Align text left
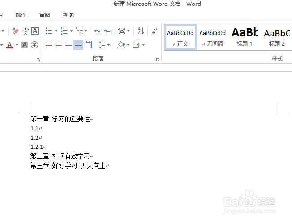The height and width of the screenshot is (221, 292). 49,45
